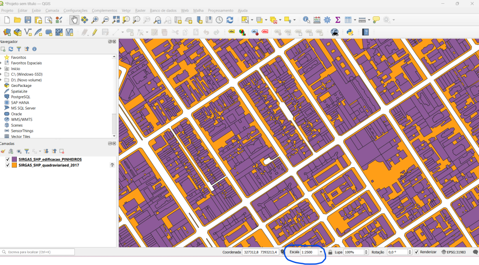Click the map tips speech bubble icon
This screenshot has width=479, height=265.
click(377, 20)
